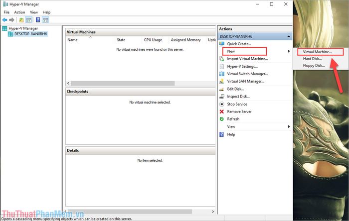
Task: Click the Checkpoints panel header
Action: coord(141,92)
